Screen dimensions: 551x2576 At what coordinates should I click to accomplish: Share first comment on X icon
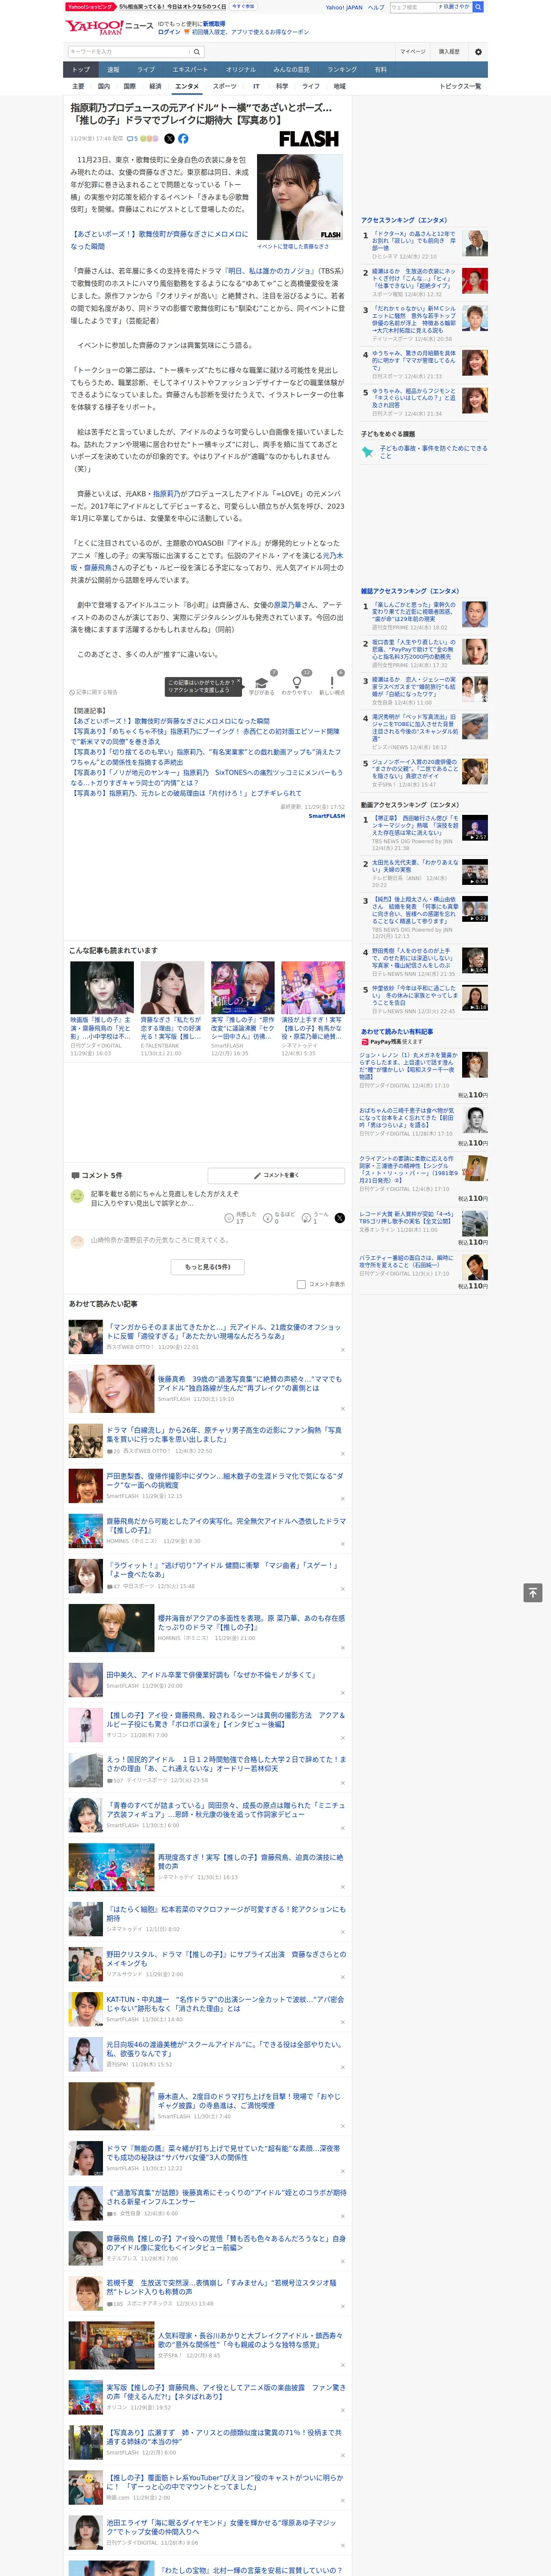340,1217
